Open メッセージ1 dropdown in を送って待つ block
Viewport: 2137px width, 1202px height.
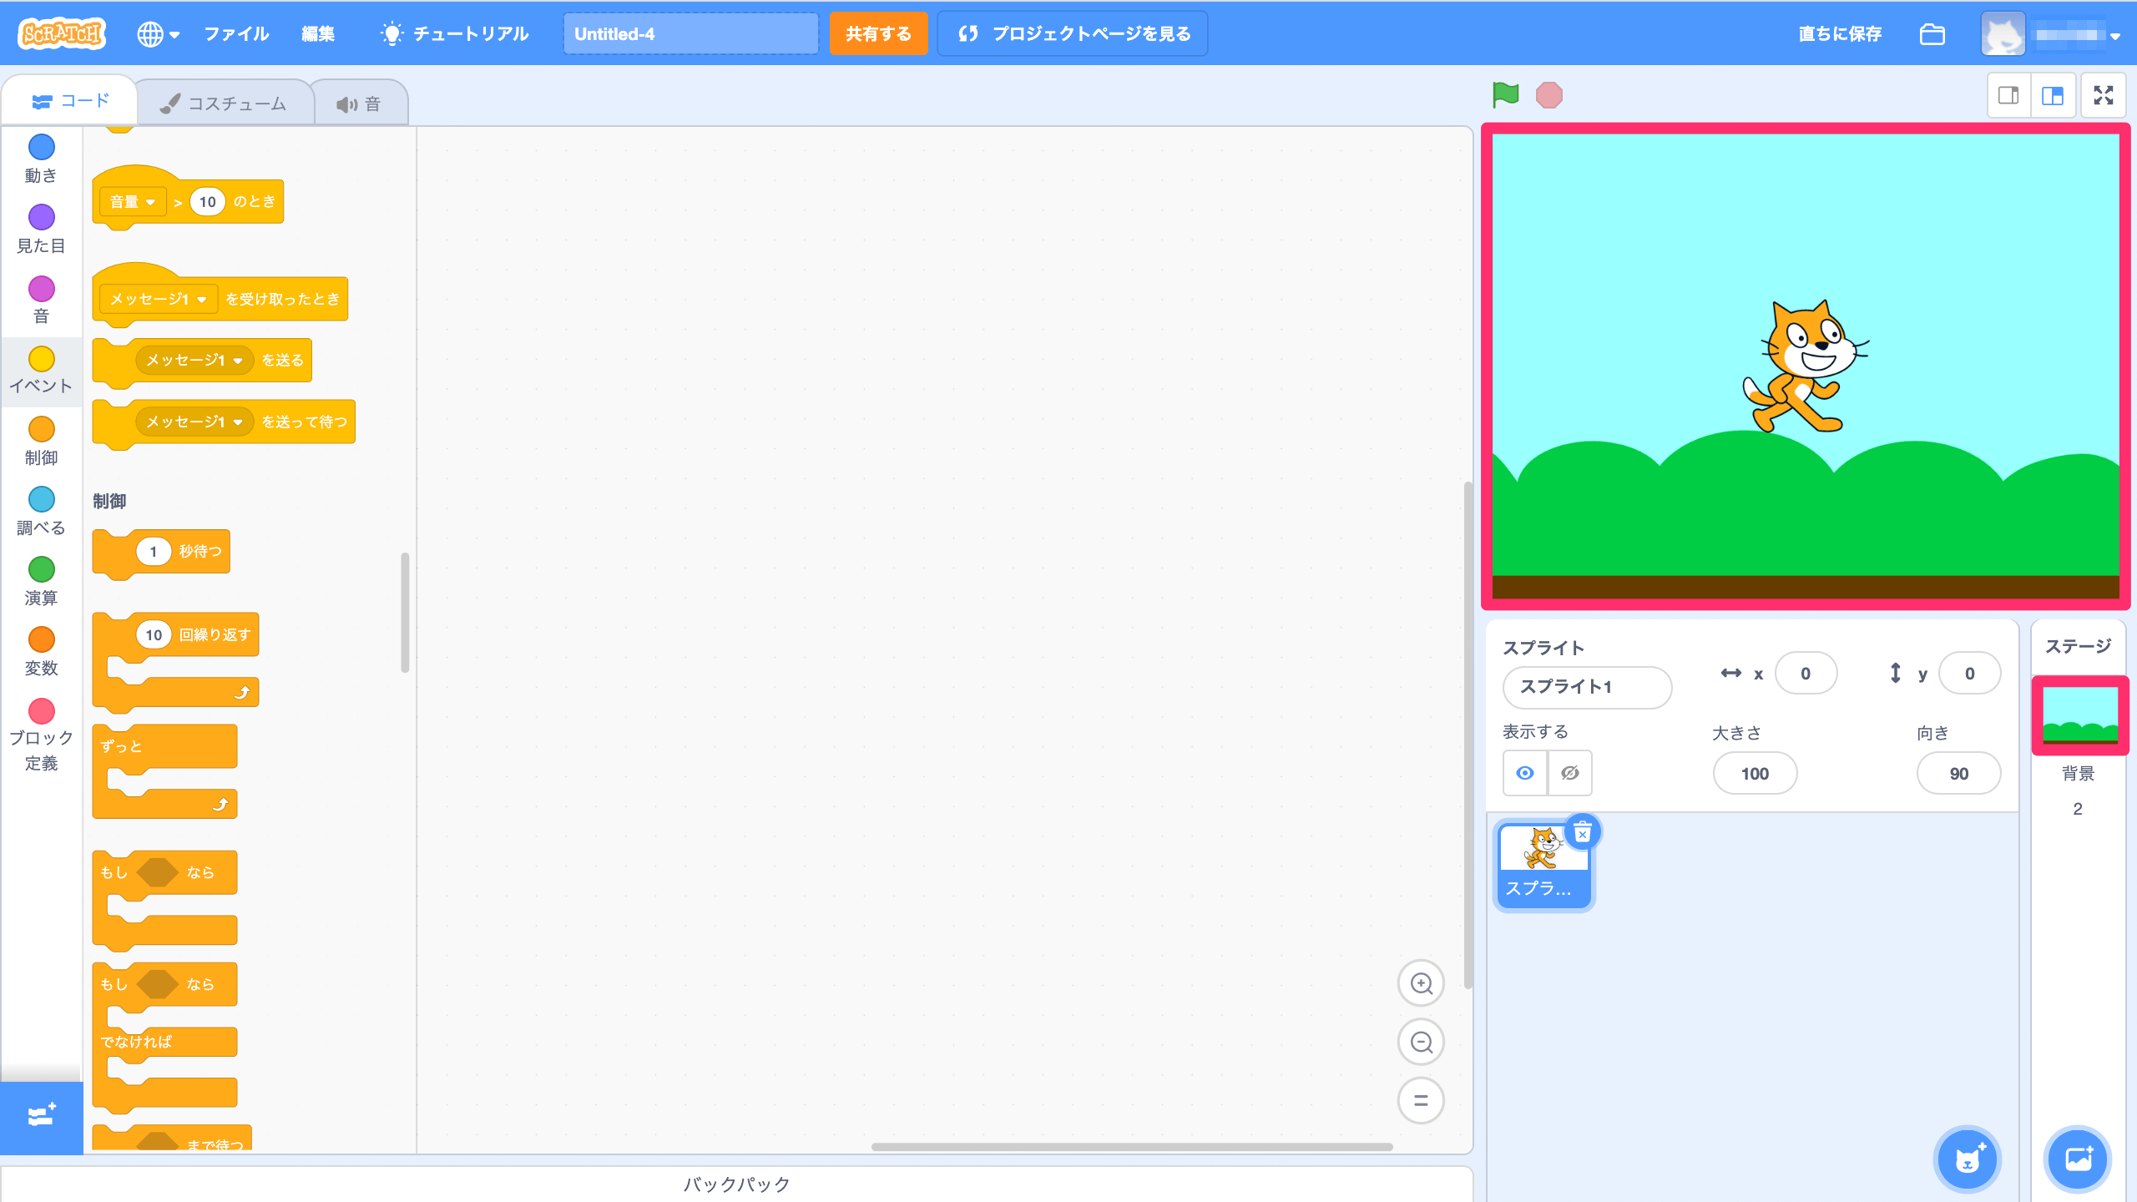[195, 422]
